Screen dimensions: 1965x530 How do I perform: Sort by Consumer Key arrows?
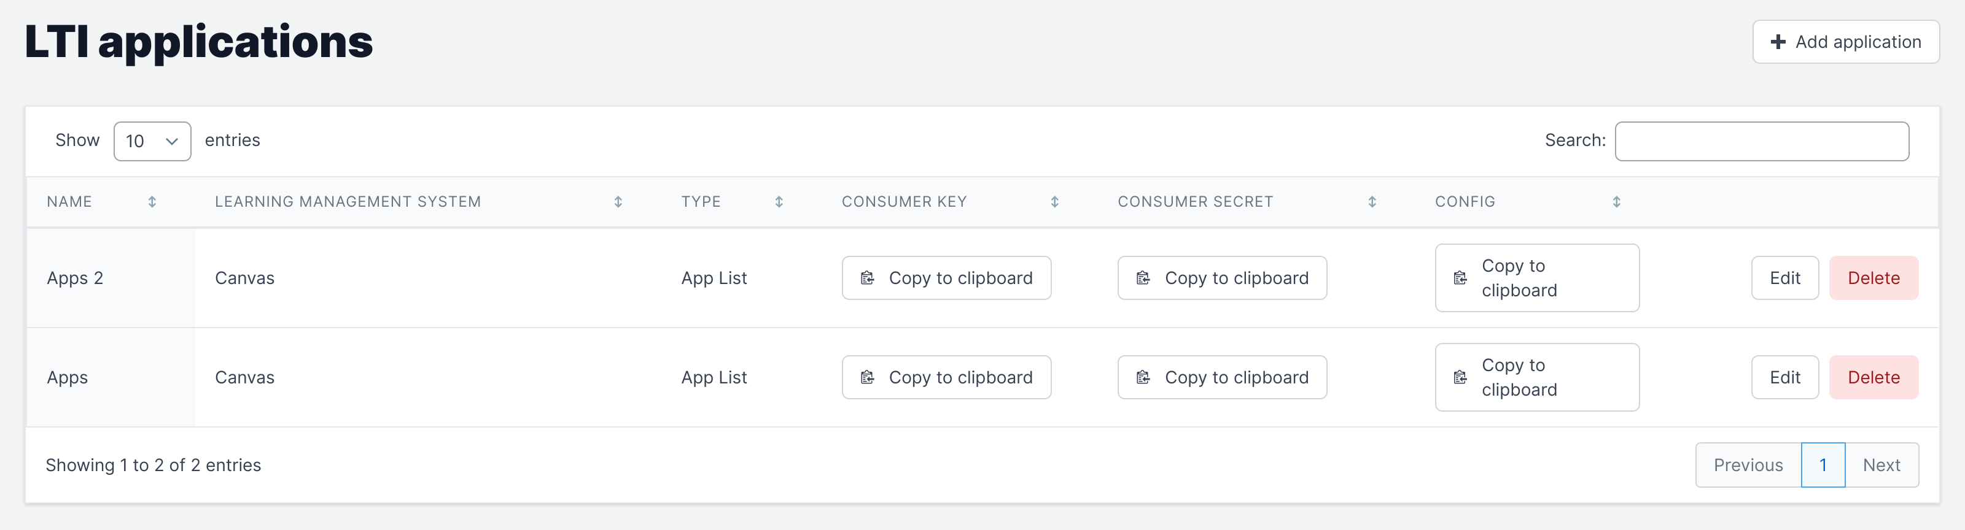[1054, 202]
